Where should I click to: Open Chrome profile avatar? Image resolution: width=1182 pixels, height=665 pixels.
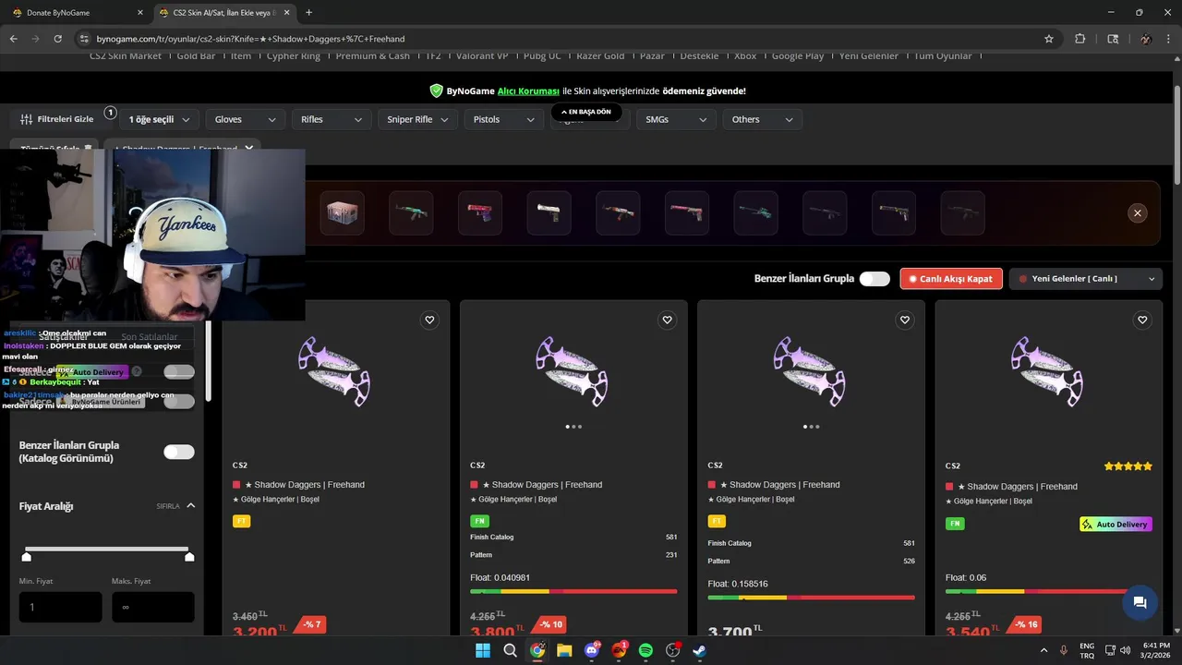tap(1146, 39)
